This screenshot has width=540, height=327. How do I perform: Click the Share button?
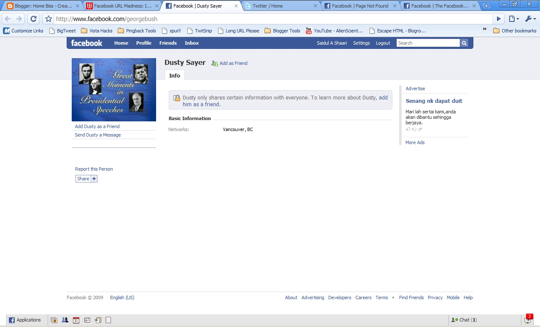coord(86,179)
